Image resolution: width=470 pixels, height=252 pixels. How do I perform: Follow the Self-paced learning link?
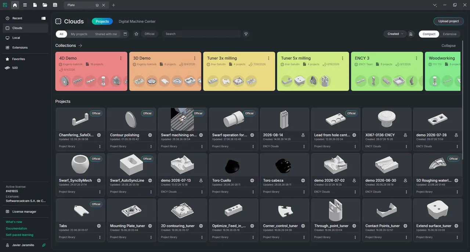(x=19, y=235)
